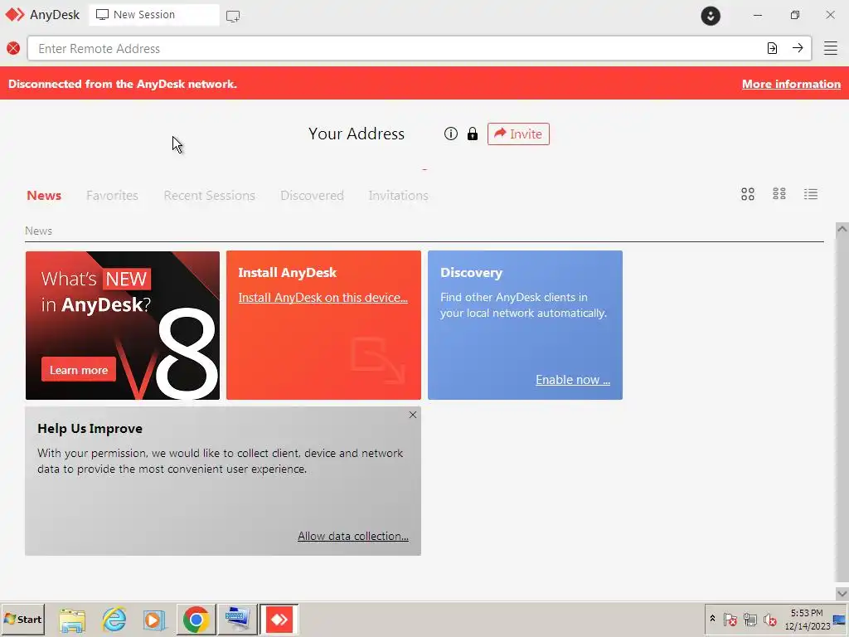Screen dimensions: 849x637
Task: Open File Explorer from taskbar
Action: pos(72,620)
